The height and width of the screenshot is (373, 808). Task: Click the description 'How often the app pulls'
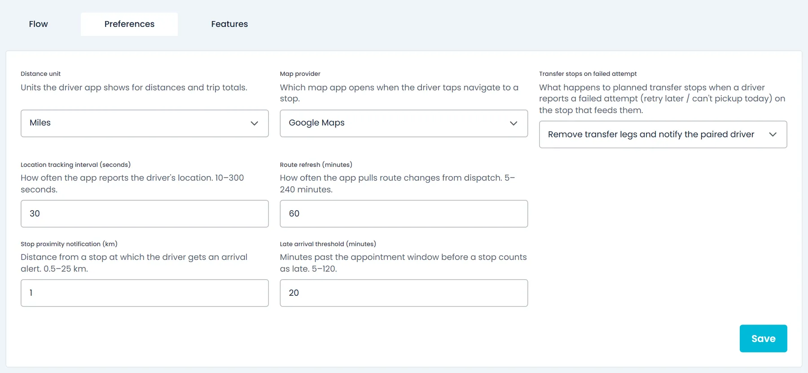pyautogui.click(x=397, y=184)
